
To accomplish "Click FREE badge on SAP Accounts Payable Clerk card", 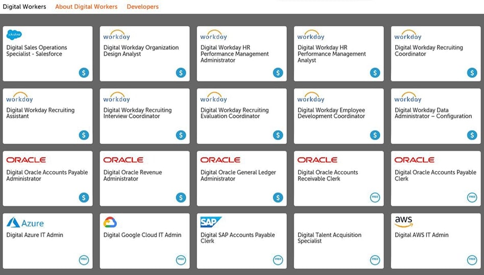I will pyautogui.click(x=278, y=260).
